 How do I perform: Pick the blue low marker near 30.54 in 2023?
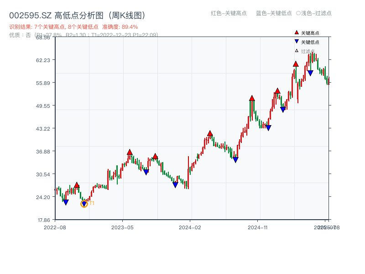click(146, 172)
